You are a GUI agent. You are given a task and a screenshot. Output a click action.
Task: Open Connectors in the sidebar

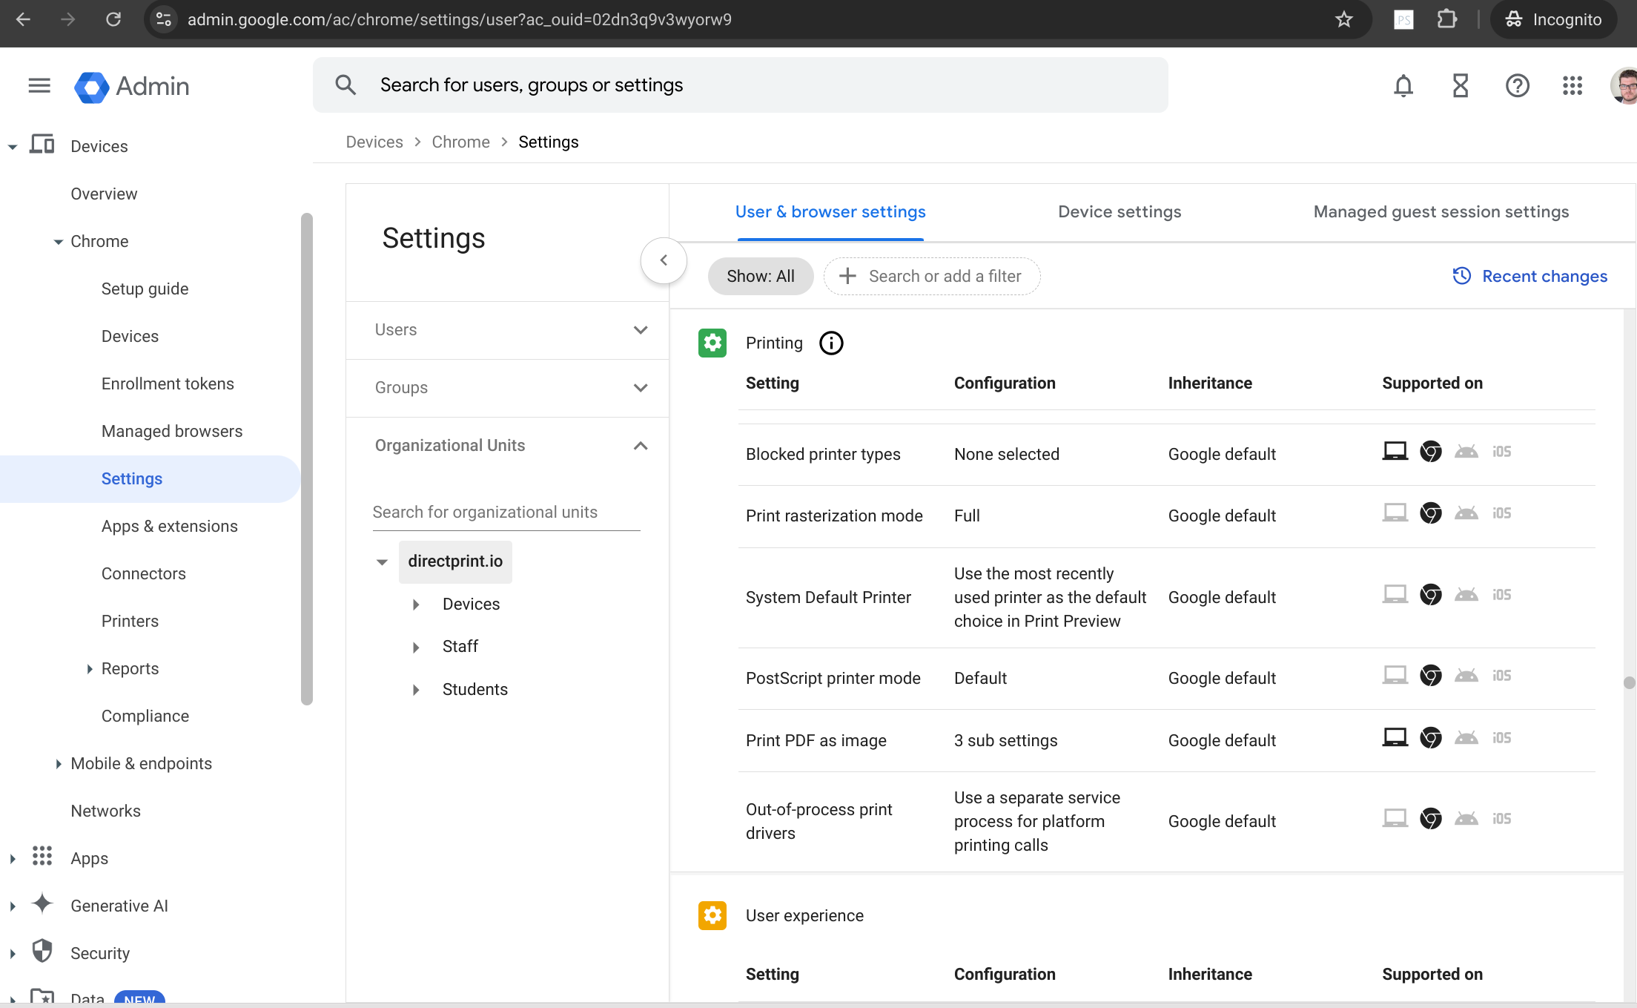[x=144, y=574]
